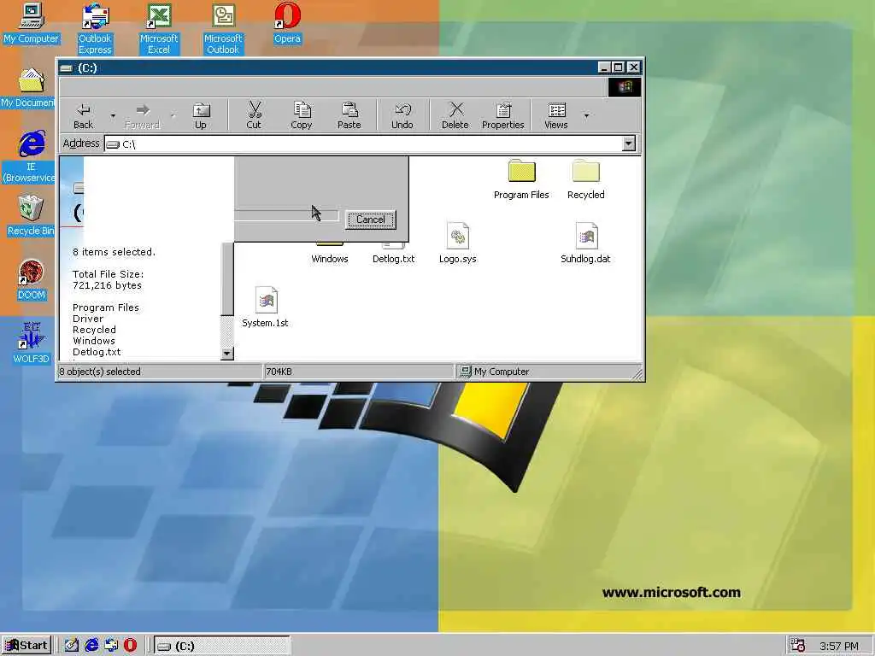Launch Opera from quick launch
Viewport: 875px width, 656px height.
pos(130,646)
